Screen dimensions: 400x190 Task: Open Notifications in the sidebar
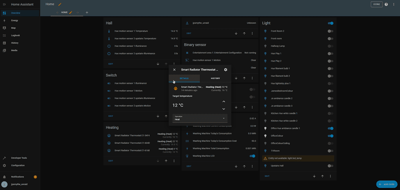click(17, 177)
